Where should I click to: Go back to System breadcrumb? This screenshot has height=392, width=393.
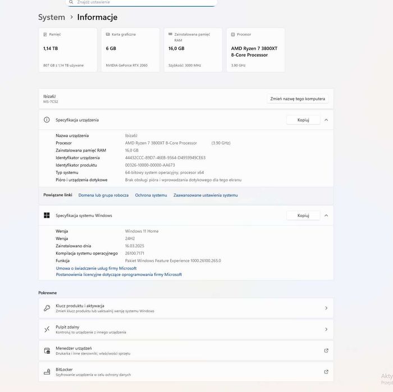(52, 17)
